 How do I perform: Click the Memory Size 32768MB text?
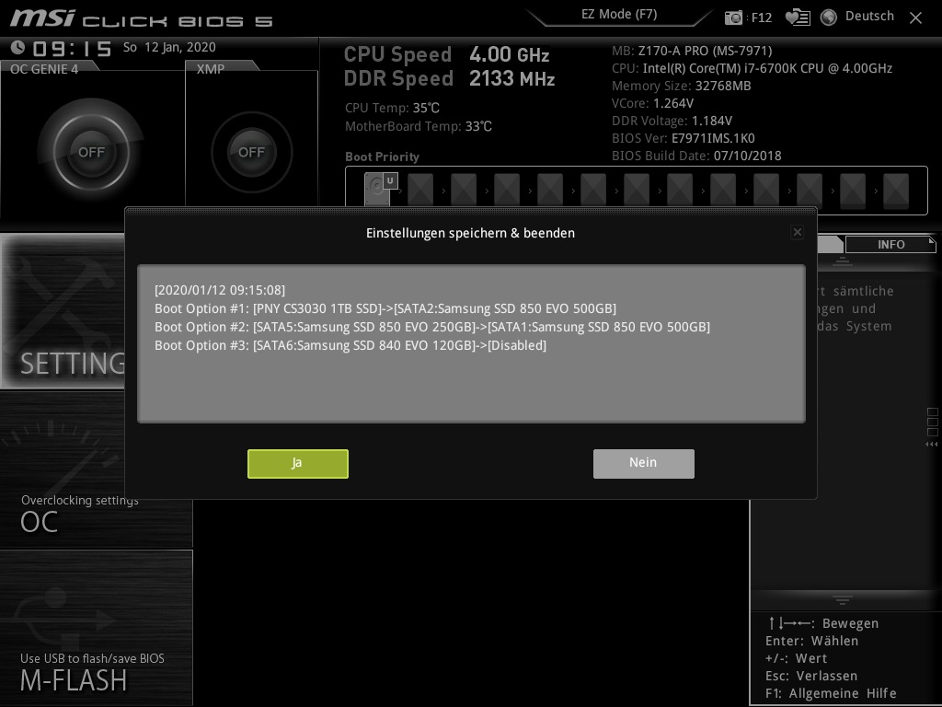tap(682, 86)
